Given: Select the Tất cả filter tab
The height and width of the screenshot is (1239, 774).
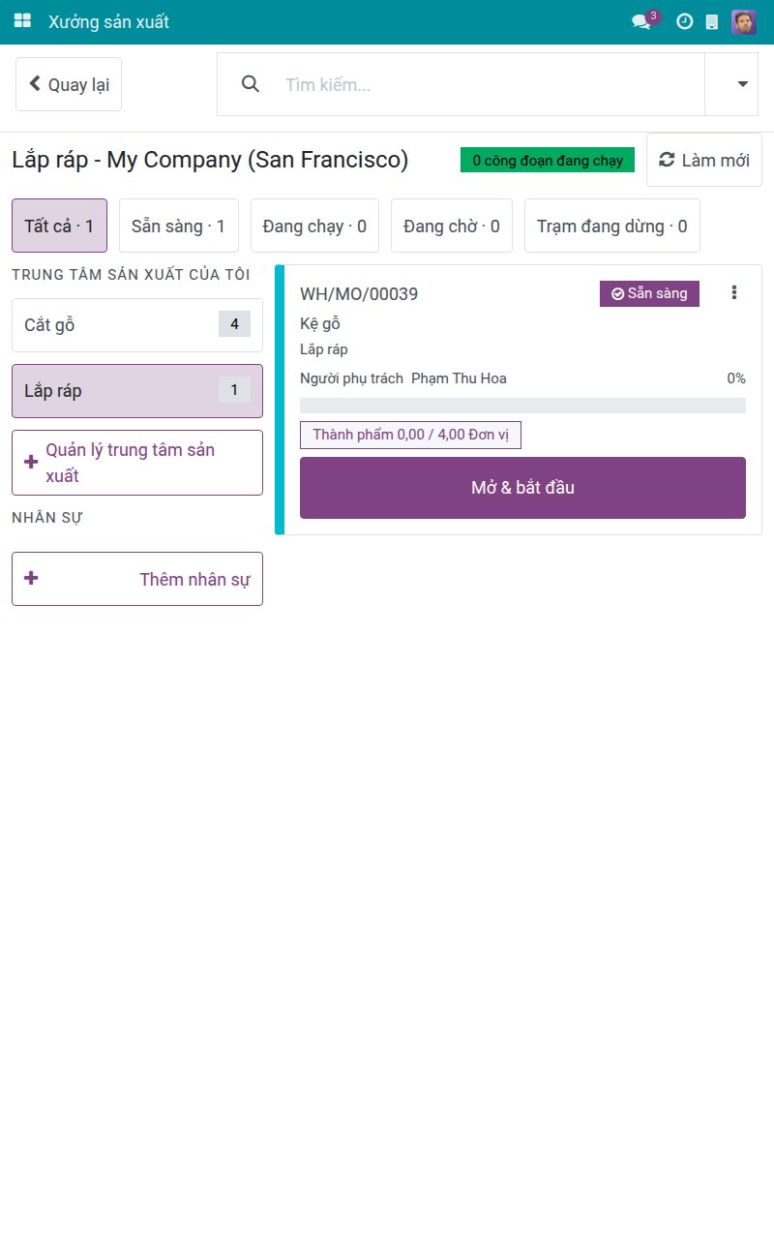Looking at the screenshot, I should (x=59, y=226).
